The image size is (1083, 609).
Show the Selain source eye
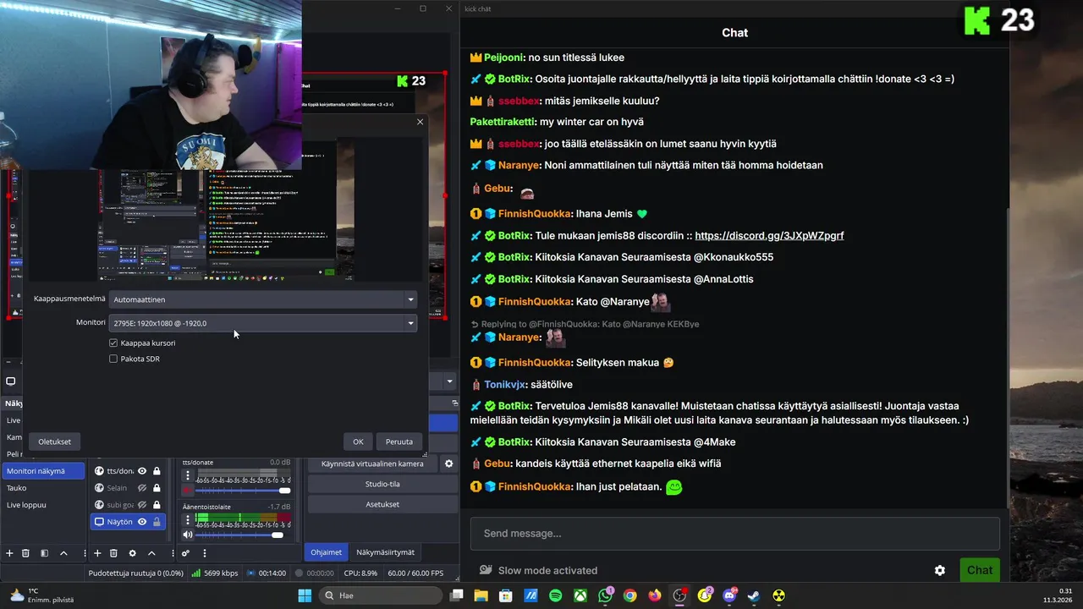point(142,488)
